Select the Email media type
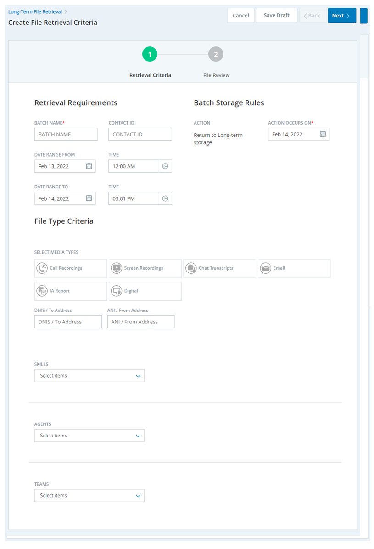This screenshot has height=549, width=374. (294, 268)
